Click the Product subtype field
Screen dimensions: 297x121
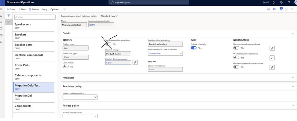tap(118, 54)
